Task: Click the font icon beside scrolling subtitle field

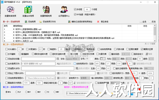Action: 58,59
